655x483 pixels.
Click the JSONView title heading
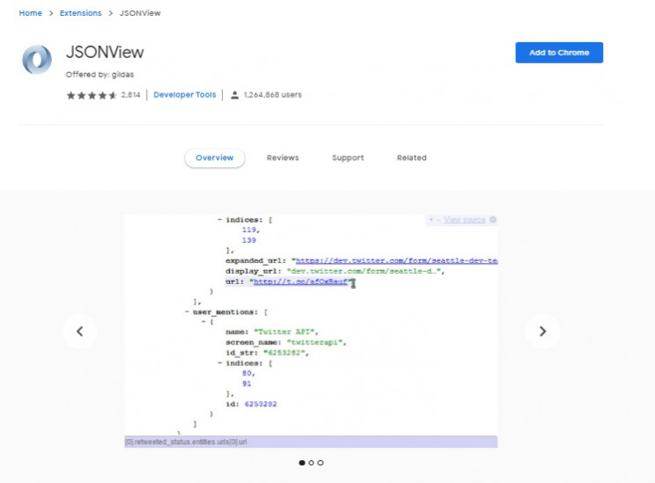(x=105, y=52)
